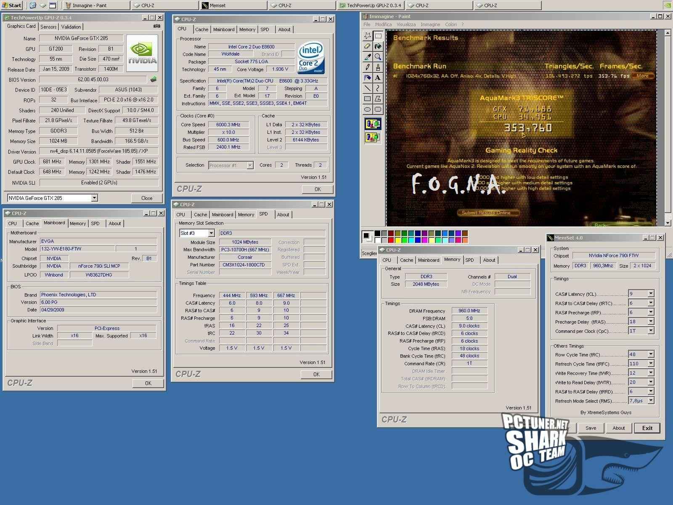Screen dimensions: 673x505
Task: Select the straight Line tool
Action: pos(367,88)
